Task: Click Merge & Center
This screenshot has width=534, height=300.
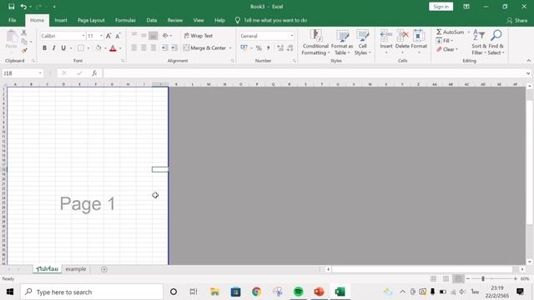Action: pyautogui.click(x=205, y=48)
